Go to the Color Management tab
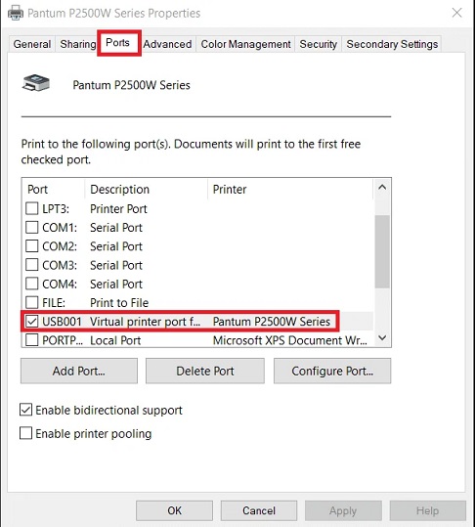Viewport: 475px width, 527px height. [x=245, y=44]
